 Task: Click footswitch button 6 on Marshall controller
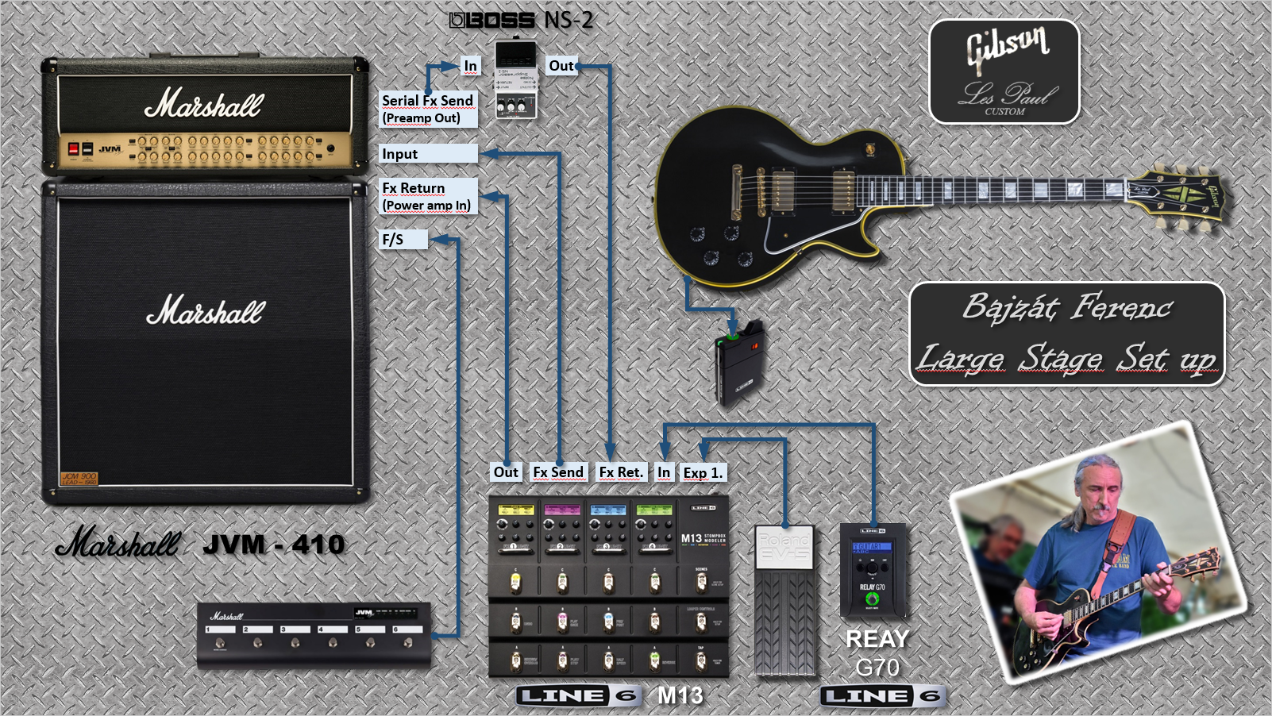407,643
